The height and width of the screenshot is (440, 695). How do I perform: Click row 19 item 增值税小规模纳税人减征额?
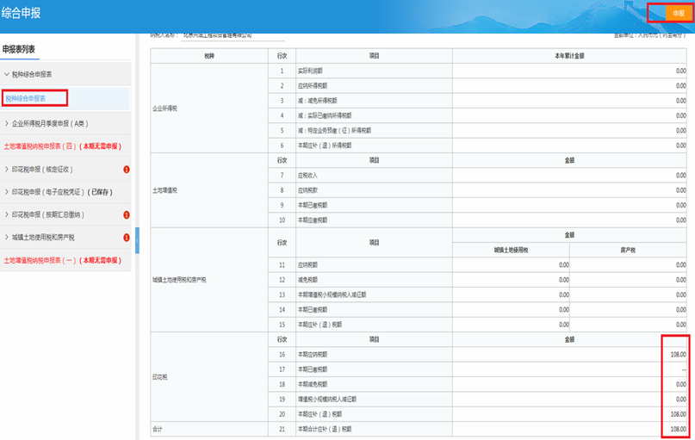click(327, 400)
